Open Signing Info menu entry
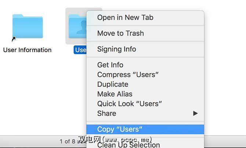Image resolution: width=246 pixels, height=148 pixels. (116, 49)
